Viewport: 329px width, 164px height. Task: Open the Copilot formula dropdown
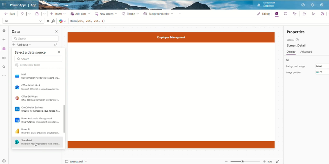point(63,21)
